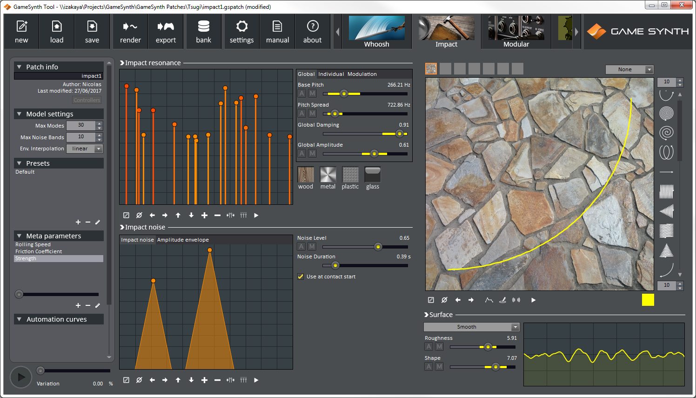Click the curve editing icon below the sketch pad

coord(489,300)
